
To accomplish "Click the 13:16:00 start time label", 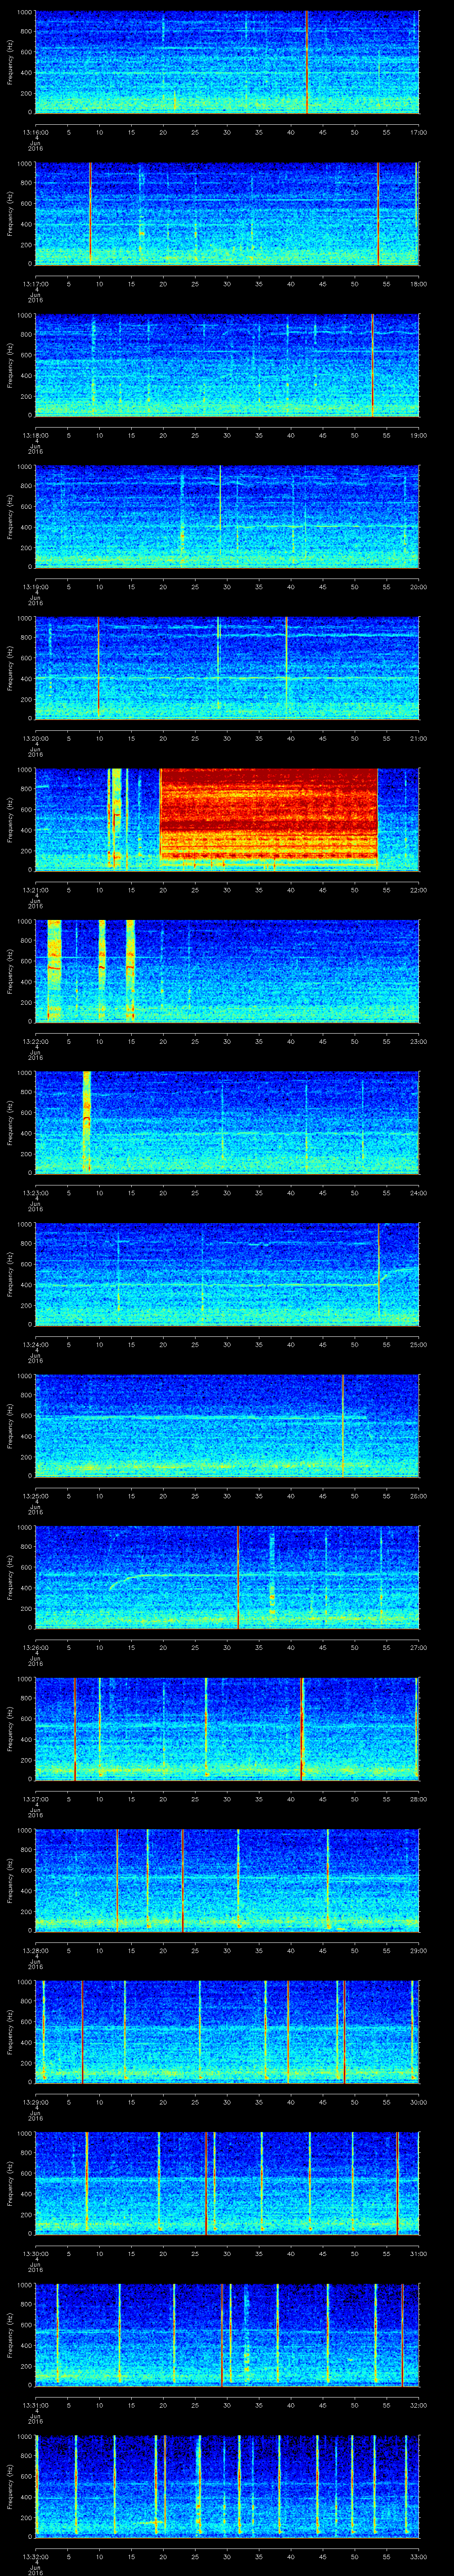I will [x=36, y=132].
